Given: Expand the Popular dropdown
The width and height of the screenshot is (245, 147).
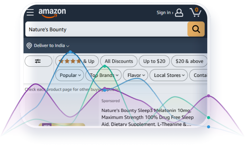Looking at the screenshot, I should 70,75.
